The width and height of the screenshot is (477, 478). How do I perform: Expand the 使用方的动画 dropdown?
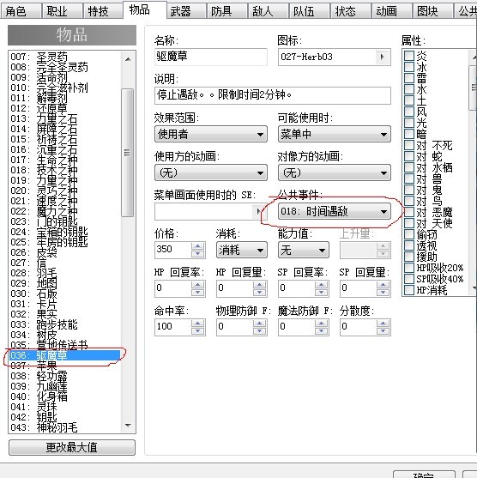211,172
